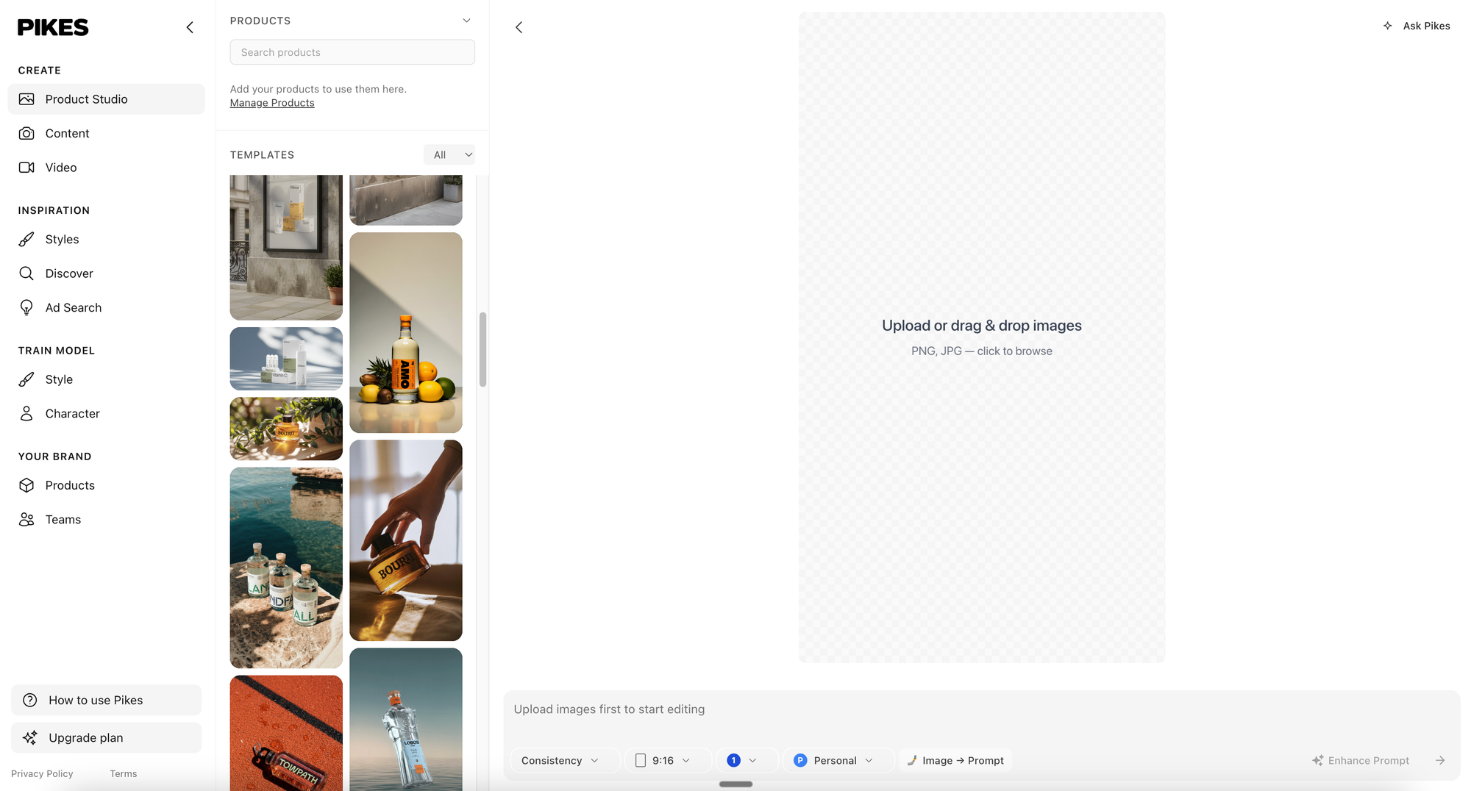This screenshot has height=791, width=1471.
Task: Click the Products box icon under Your Brand
Action: [x=26, y=485]
